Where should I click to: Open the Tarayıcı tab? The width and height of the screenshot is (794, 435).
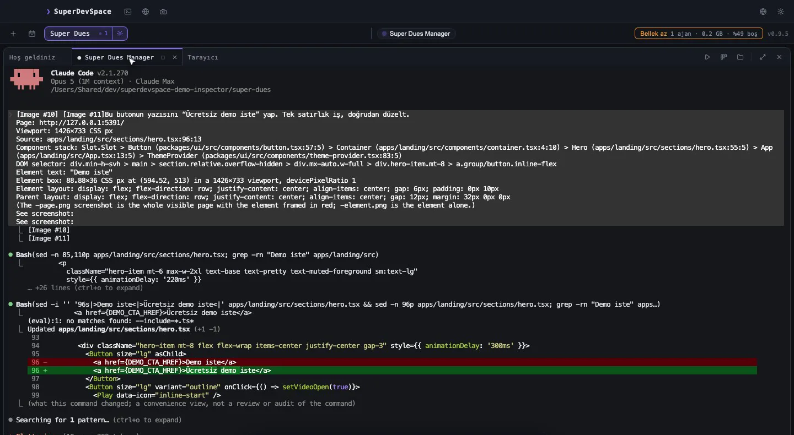[203, 57]
